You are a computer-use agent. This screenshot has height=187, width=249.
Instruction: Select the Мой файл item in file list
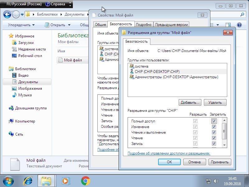coord(73,60)
